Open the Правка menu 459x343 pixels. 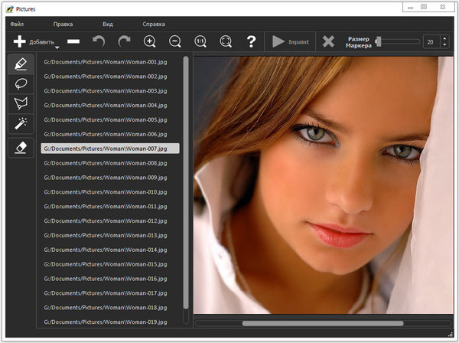[x=63, y=24]
